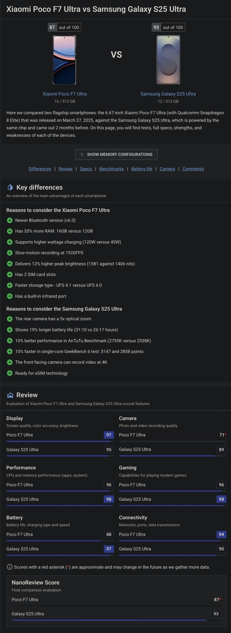The image size is (231, 633).
Task: Click the Galaxy S25 Ultra NanoReview score bar
Action: click(x=116, y=620)
